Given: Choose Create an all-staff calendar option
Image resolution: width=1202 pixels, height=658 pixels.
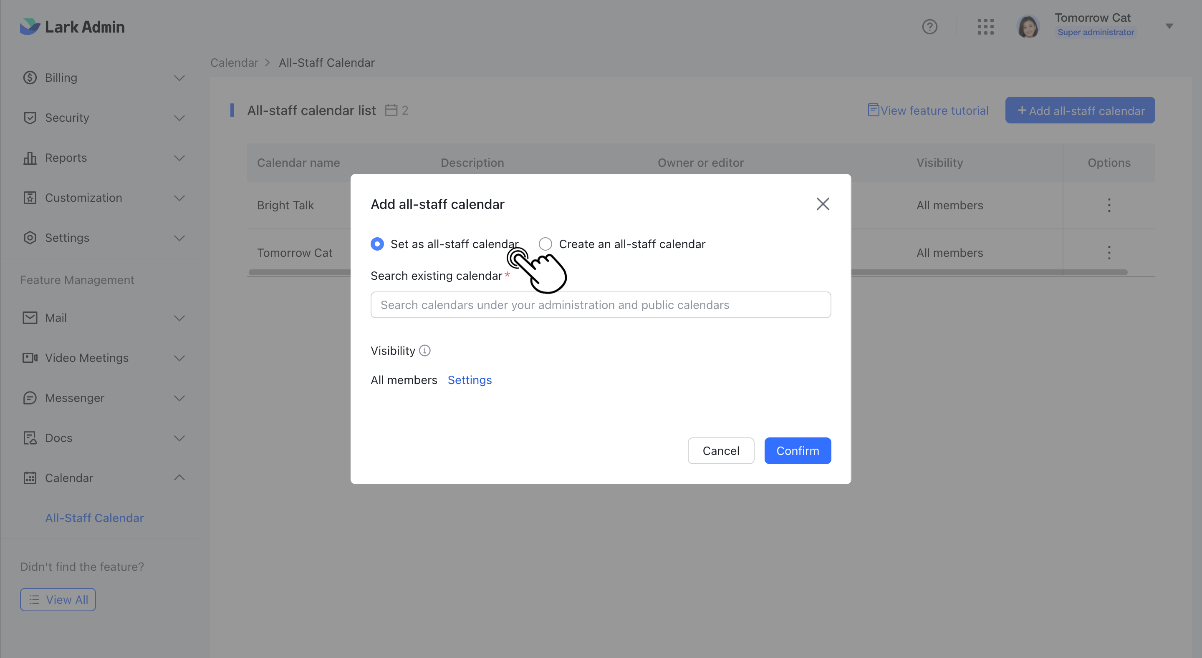Looking at the screenshot, I should tap(545, 244).
